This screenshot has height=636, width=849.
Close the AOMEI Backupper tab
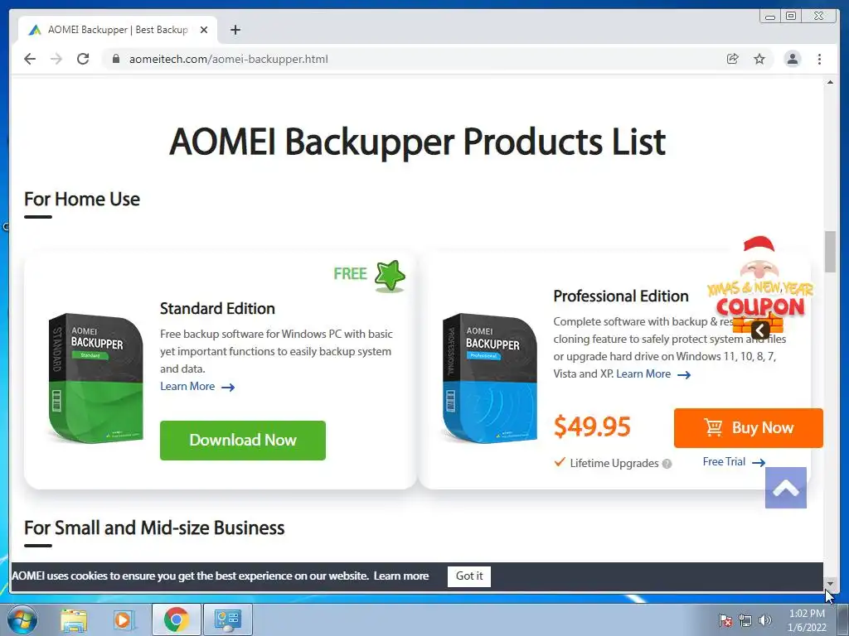pos(204,30)
